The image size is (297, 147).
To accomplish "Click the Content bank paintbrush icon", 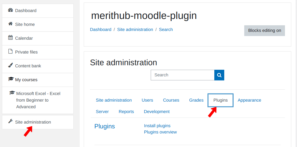I will [x=11, y=66].
